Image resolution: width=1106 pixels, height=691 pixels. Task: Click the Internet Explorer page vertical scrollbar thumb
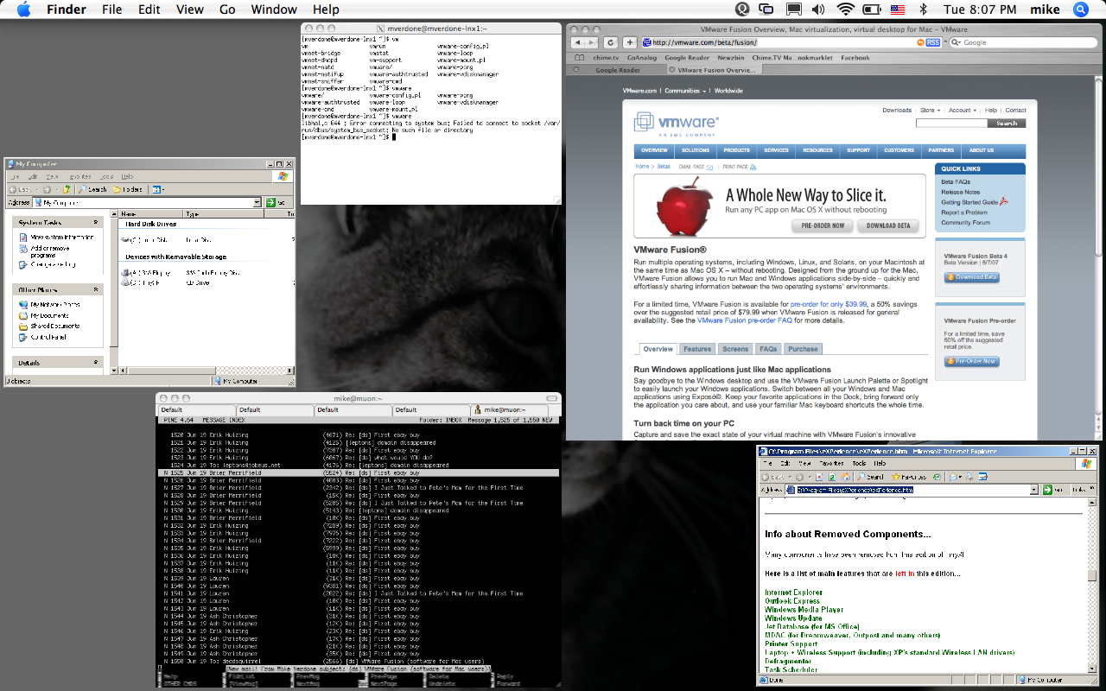coord(1092,576)
